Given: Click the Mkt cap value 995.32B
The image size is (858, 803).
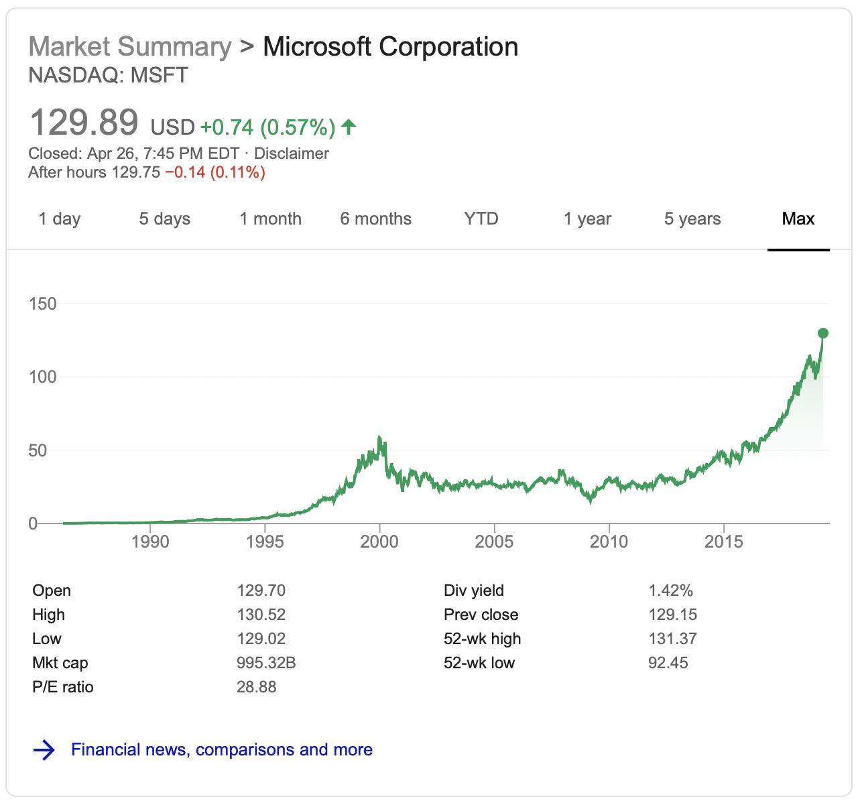Looking at the screenshot, I should coord(266,663).
